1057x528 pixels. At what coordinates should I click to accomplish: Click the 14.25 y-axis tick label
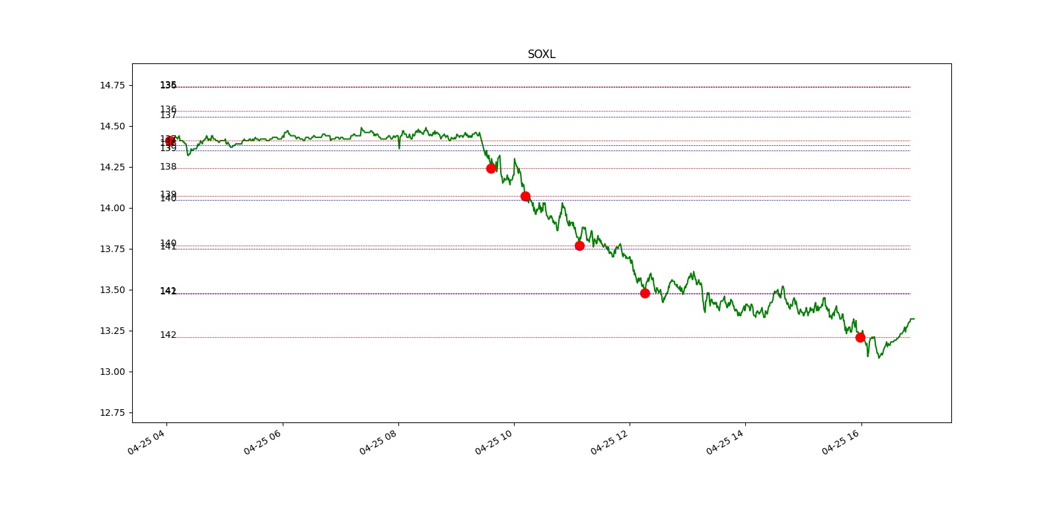tap(112, 167)
